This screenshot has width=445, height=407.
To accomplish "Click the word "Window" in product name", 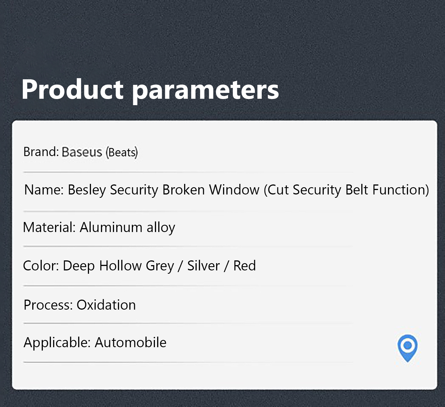I will (x=234, y=190).
